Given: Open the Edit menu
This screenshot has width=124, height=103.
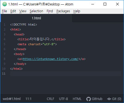Looking at the screenshot, I should [13, 11].
